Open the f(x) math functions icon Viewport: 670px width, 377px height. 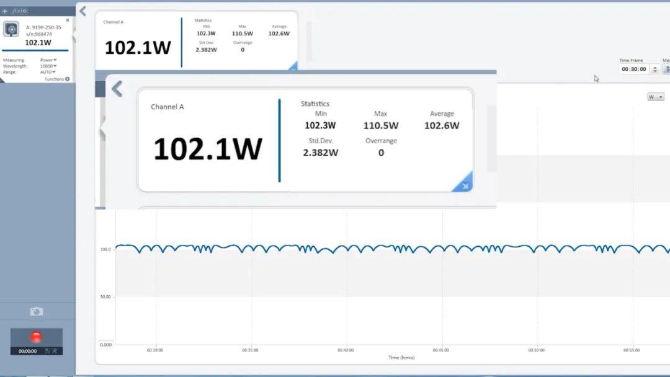tap(19, 11)
